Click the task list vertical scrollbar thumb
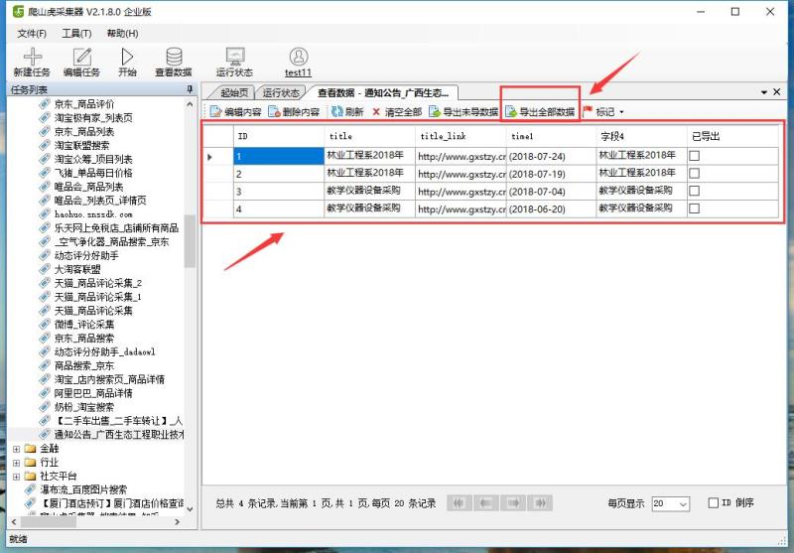794x553 pixels. pyautogui.click(x=190, y=241)
